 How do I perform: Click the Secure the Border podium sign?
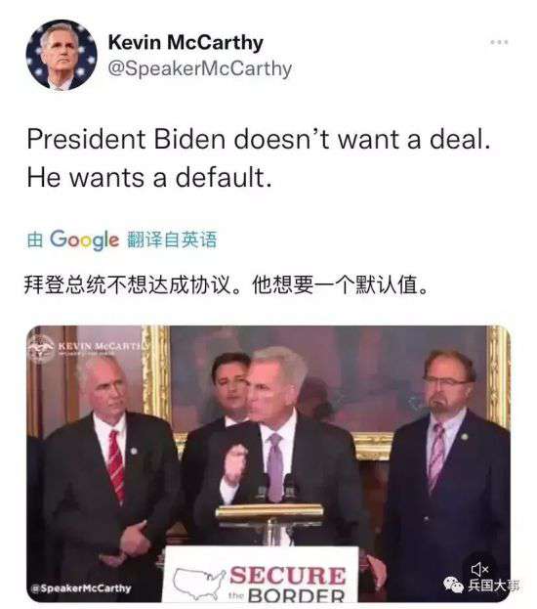coord(262,574)
